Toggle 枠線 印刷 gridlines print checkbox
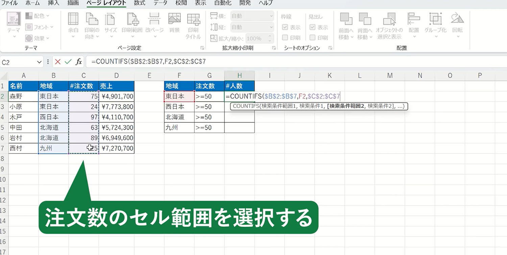The width and height of the screenshot is (507, 255). coord(285,37)
